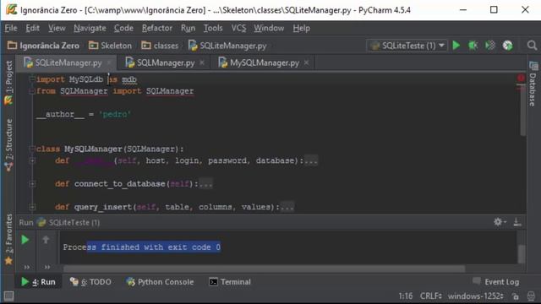Viewport: 541px width, 304px height.
Task: Open the Help menu
Action: (301, 28)
